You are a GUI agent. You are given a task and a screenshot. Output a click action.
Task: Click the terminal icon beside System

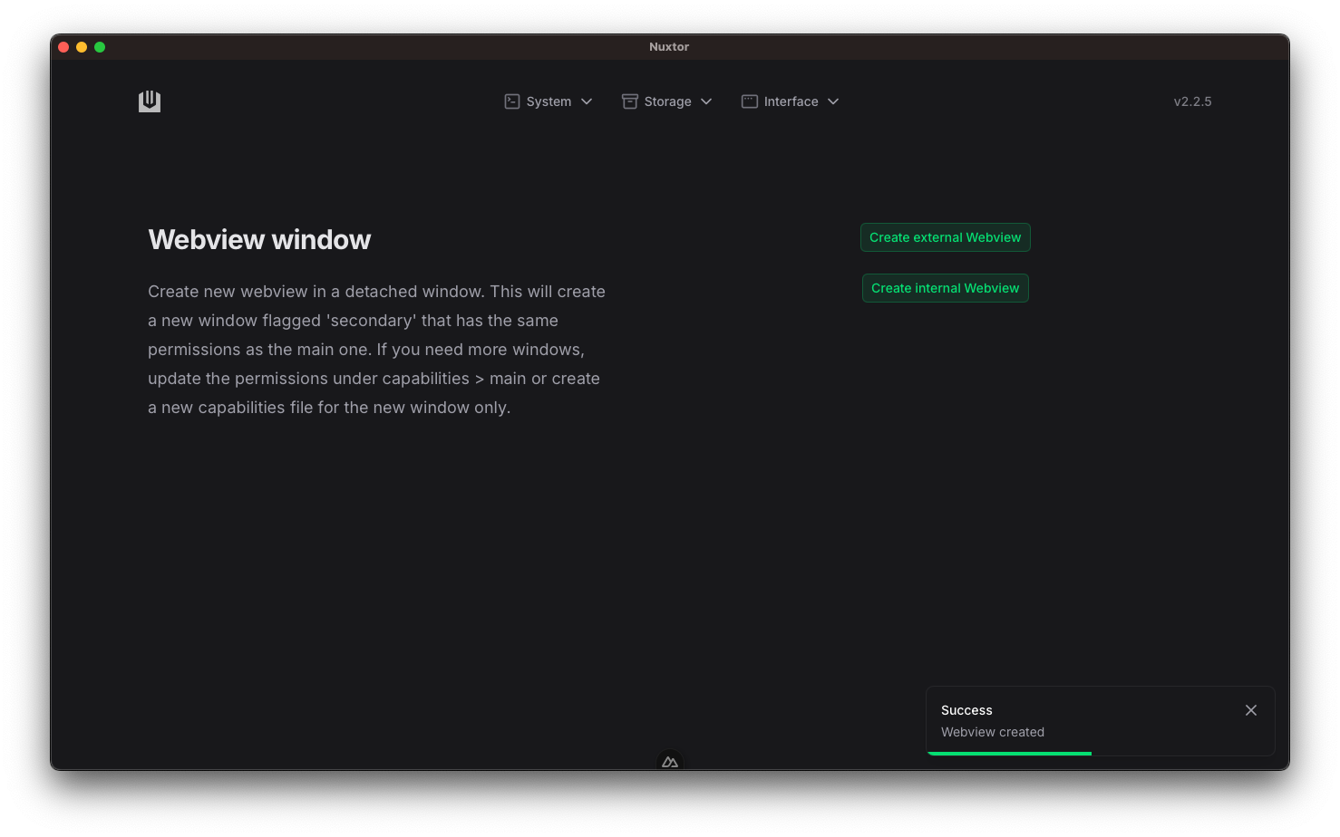point(512,101)
